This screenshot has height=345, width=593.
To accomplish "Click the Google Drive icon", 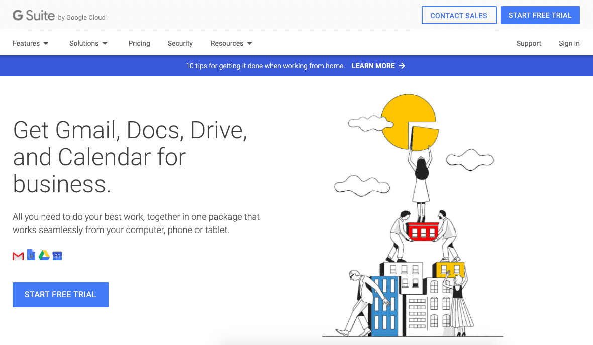I will tap(44, 256).
